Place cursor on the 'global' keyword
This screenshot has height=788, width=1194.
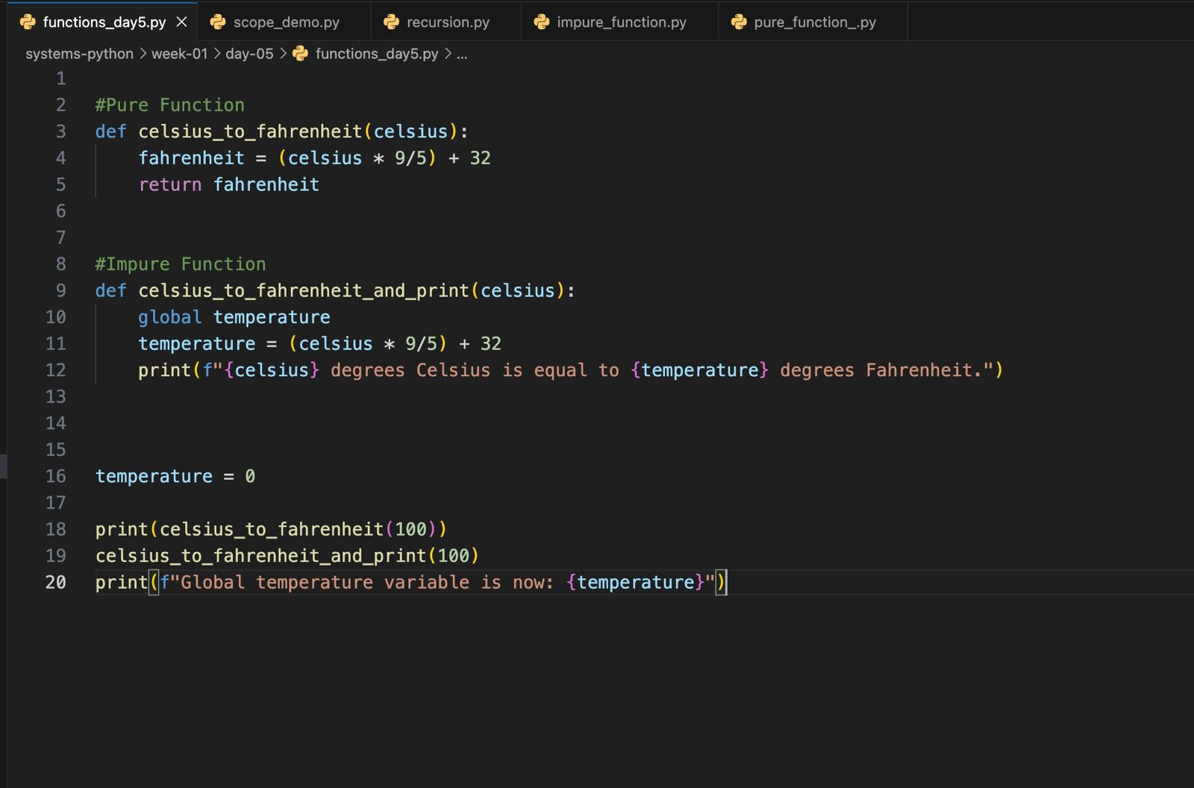169,317
